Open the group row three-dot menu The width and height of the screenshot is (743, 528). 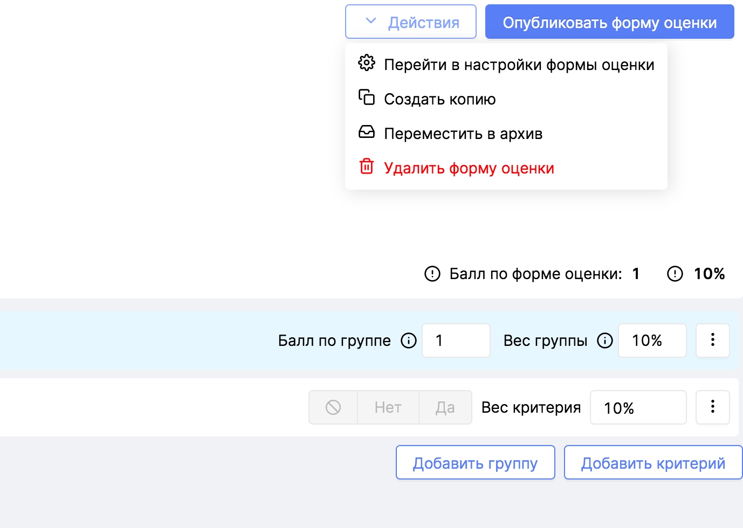click(712, 340)
